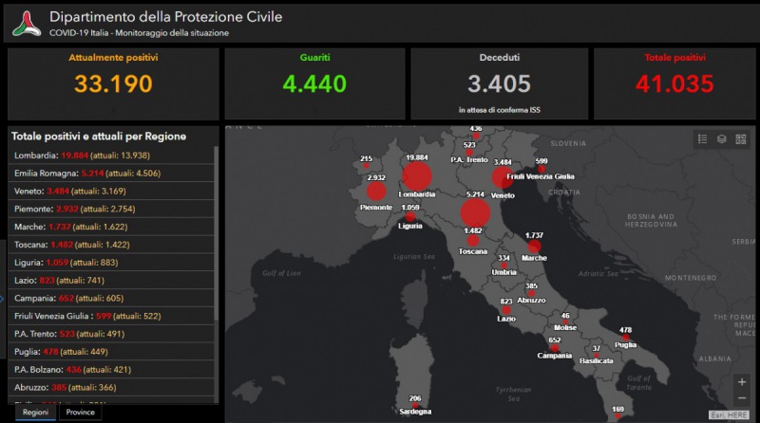Screen dimensions: 760x423
Task: Click the Sardegna marker on the map
Action: click(x=415, y=408)
